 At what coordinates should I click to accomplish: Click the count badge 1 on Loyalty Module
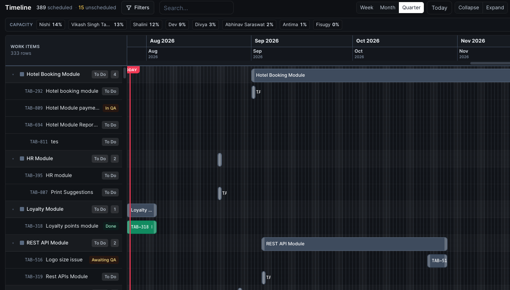click(115, 209)
